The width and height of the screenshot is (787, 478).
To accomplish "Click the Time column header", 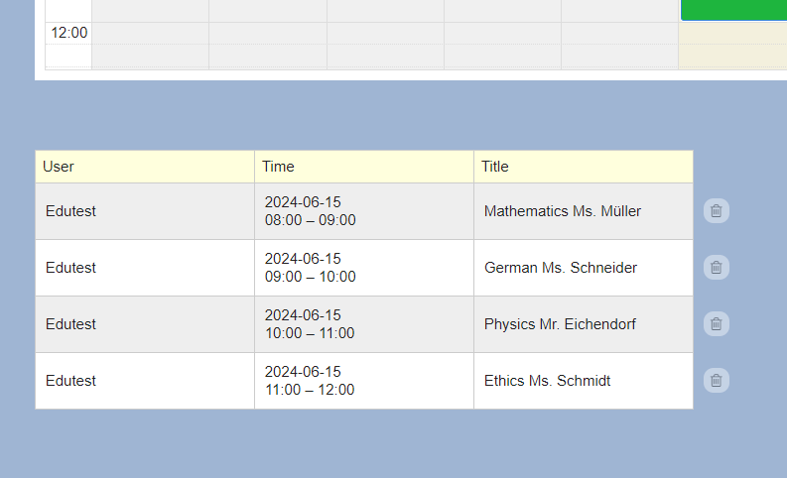I will point(278,167).
